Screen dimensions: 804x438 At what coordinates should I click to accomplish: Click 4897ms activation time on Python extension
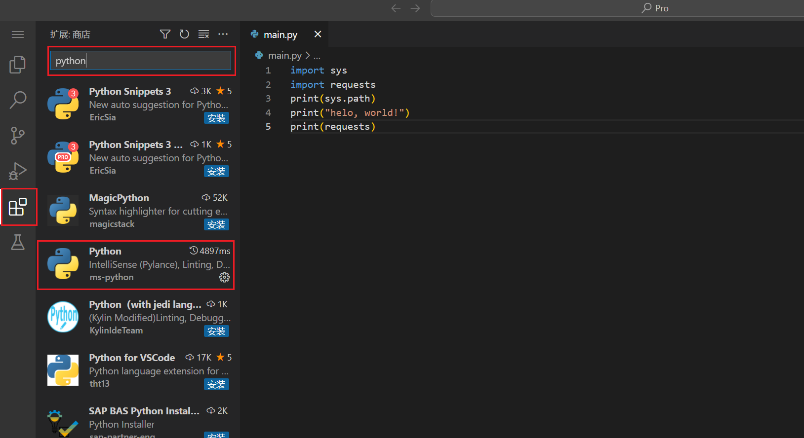click(210, 251)
